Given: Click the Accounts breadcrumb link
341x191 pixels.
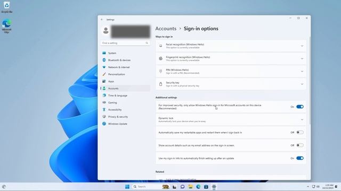Looking at the screenshot, I should click(166, 29).
